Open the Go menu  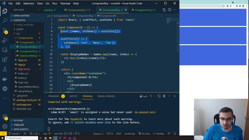pos(47,3)
